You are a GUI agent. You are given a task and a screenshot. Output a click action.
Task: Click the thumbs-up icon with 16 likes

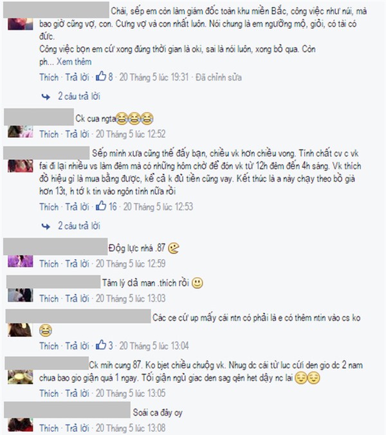[101, 206]
